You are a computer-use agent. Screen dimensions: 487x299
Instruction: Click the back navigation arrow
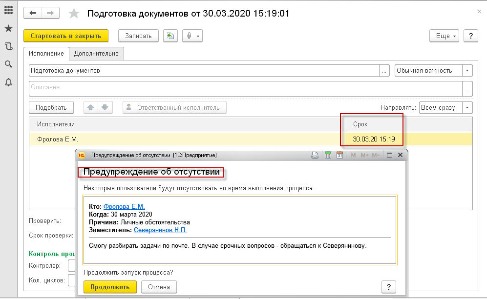[33, 13]
